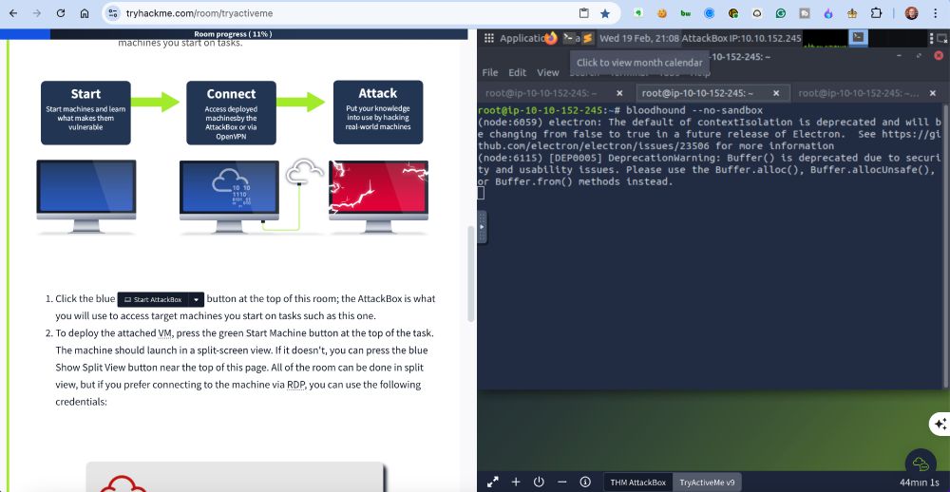
Task: Open the terminal Edit menu
Action: pos(517,72)
